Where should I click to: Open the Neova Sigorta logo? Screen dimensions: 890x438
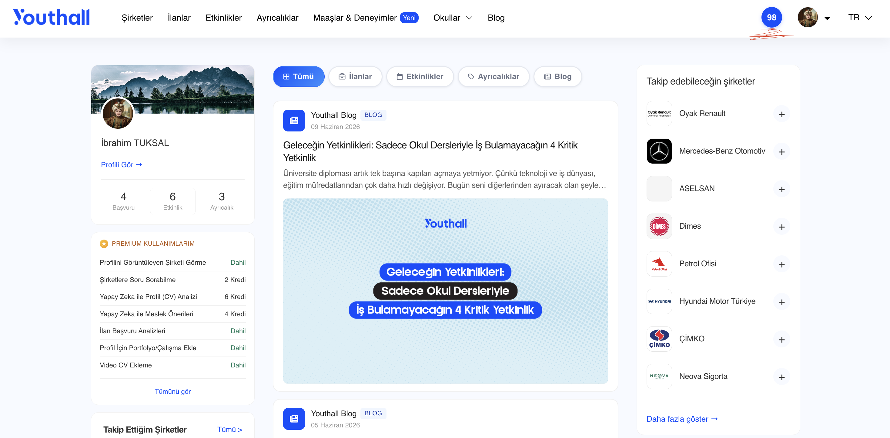(659, 377)
